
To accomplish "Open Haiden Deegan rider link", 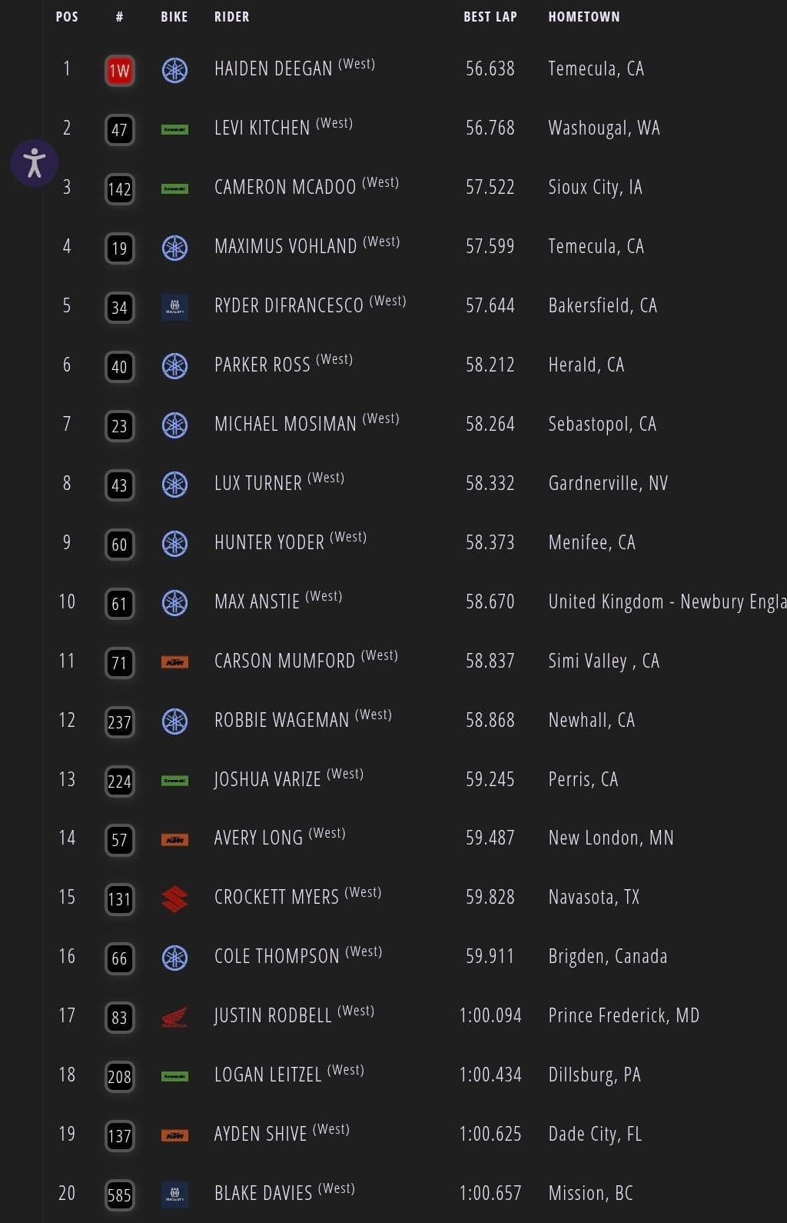I will (x=273, y=69).
